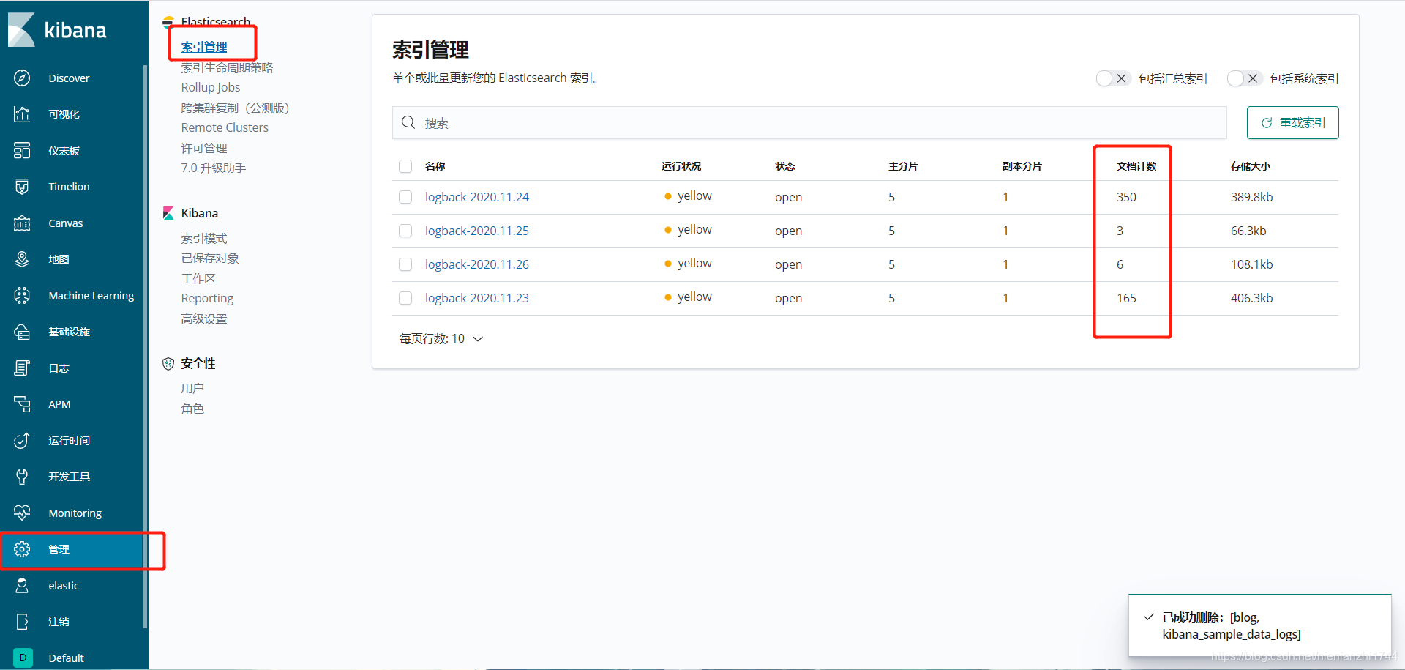This screenshot has width=1405, height=670.
Task: Click Default space avatar icon
Action: pyautogui.click(x=23, y=658)
